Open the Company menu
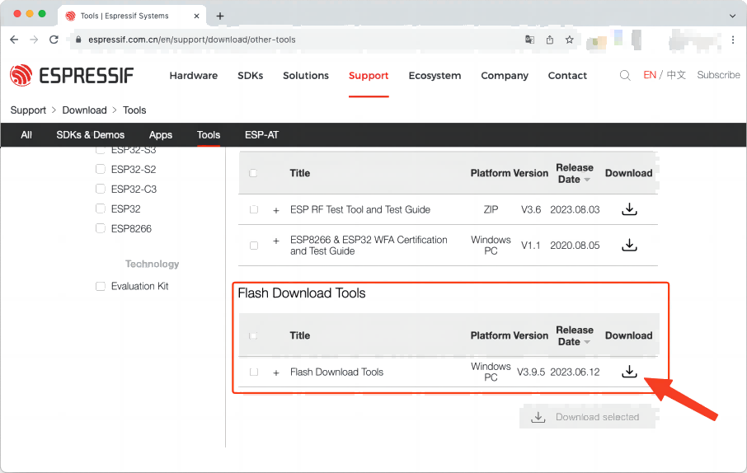Screen dimensions: 747x473 [x=505, y=75]
